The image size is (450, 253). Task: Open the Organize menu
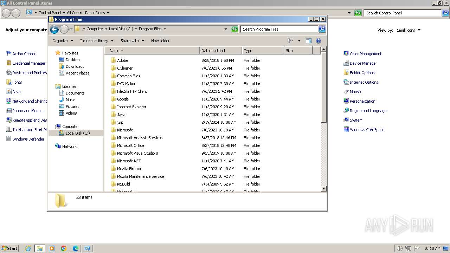click(63, 41)
